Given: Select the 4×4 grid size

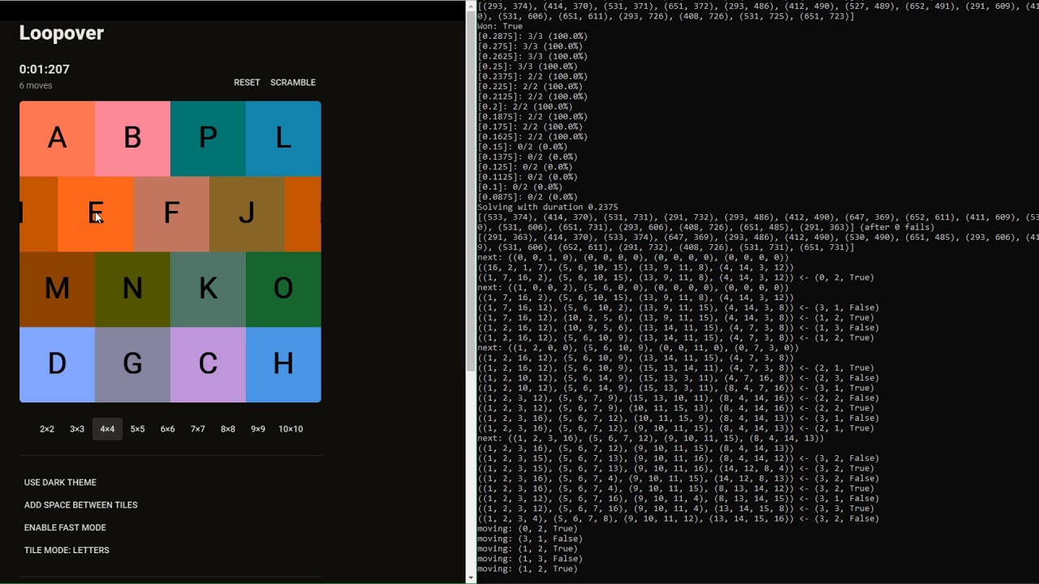Looking at the screenshot, I should (107, 429).
